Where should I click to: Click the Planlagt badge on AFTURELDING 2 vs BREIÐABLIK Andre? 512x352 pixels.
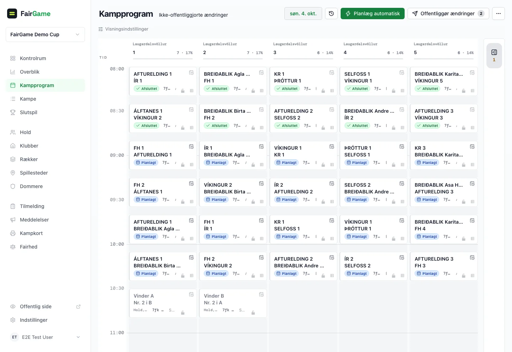click(287, 273)
